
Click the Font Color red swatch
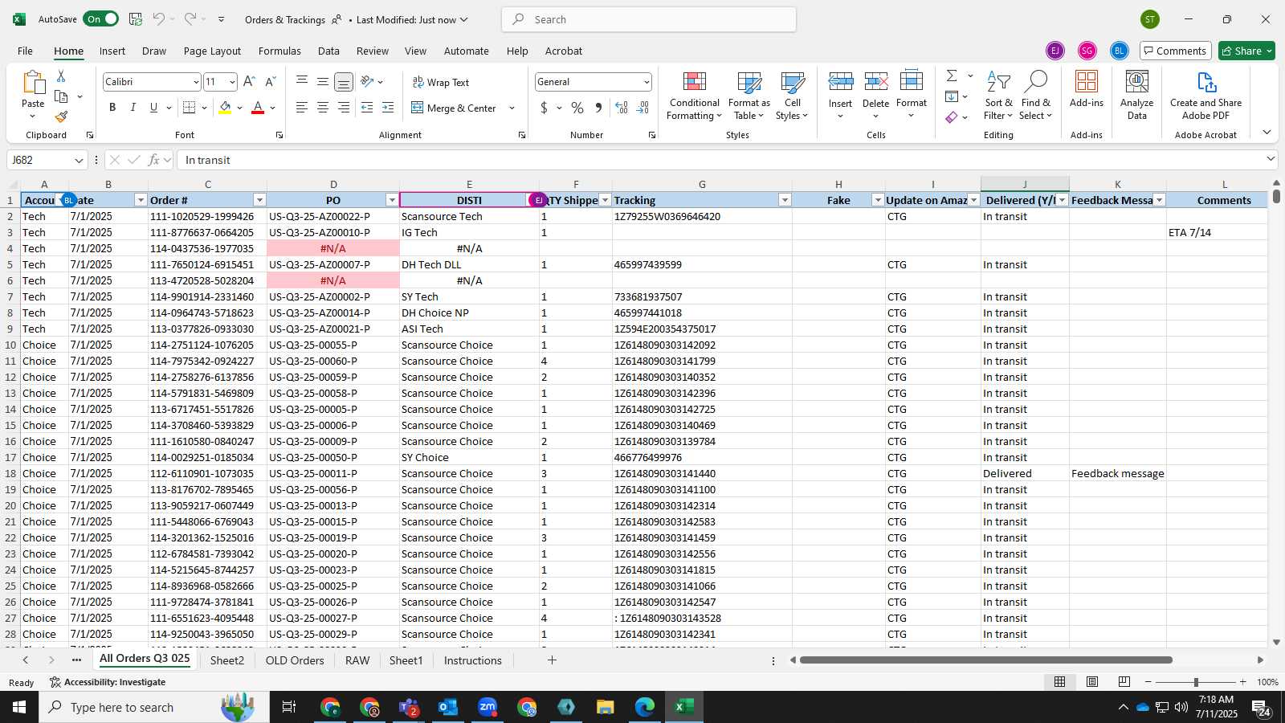[258, 108]
